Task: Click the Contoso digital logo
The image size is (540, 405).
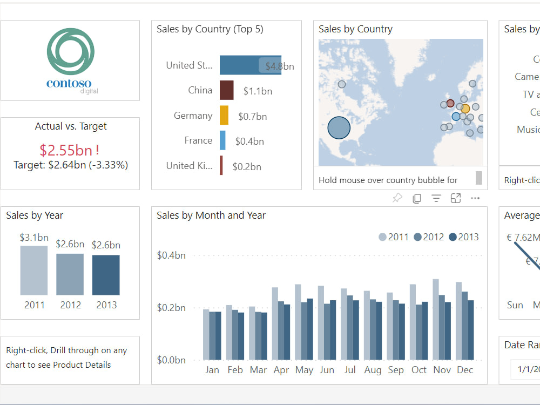Action: point(70,59)
